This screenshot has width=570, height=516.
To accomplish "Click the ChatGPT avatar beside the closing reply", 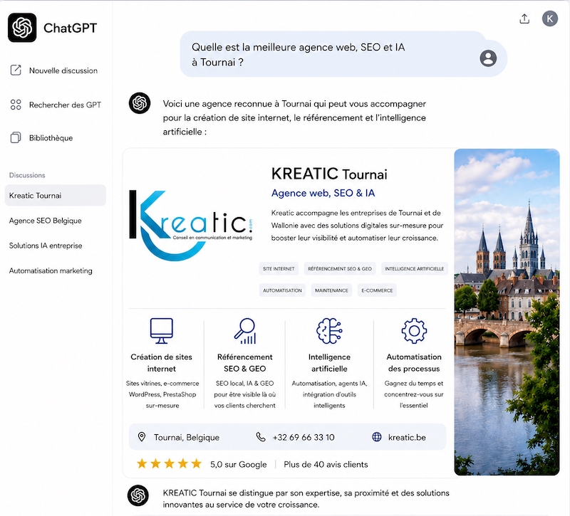I will pyautogui.click(x=138, y=495).
